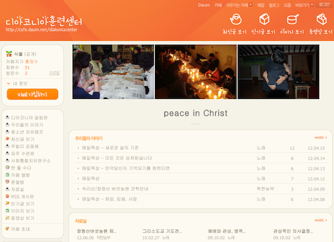Viewport: 334px width, 242px height.
Task: Click the icon beside sidebar 동영상 보기
Action: pos(7,218)
